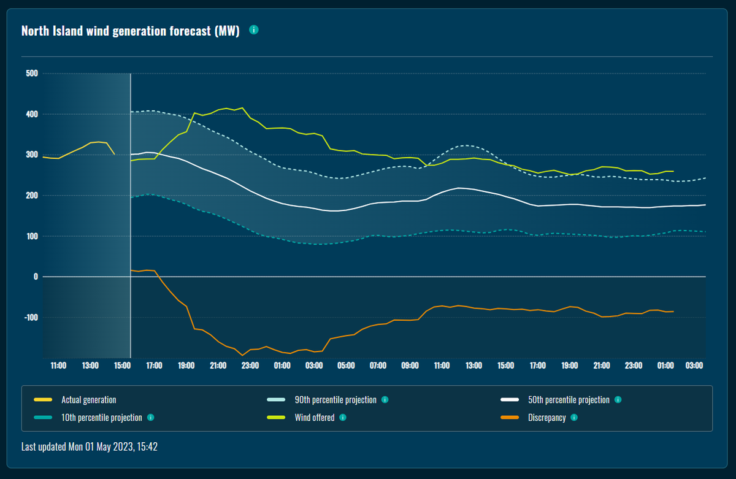Open info icon for 50th percentile projection
This screenshot has width=736, height=479.
618,400
